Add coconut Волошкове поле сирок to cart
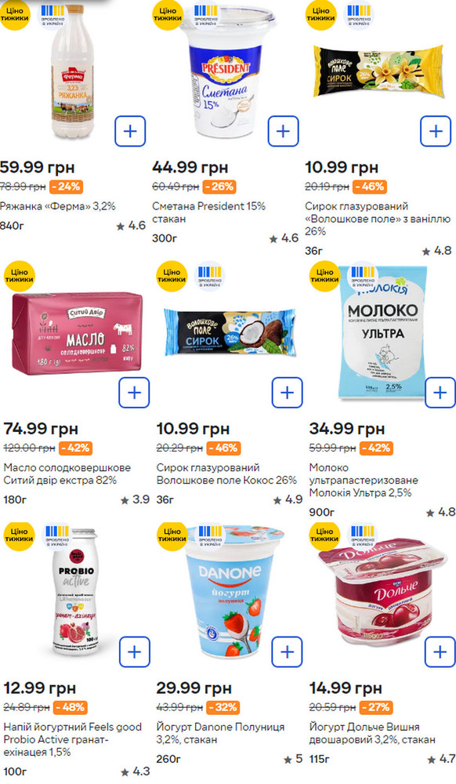 [288, 393]
